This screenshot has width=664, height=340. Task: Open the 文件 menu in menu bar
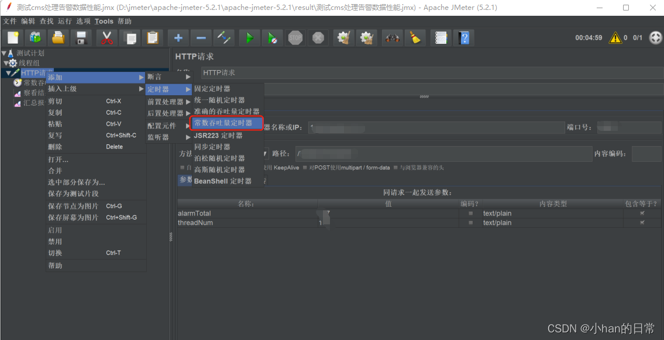10,21
